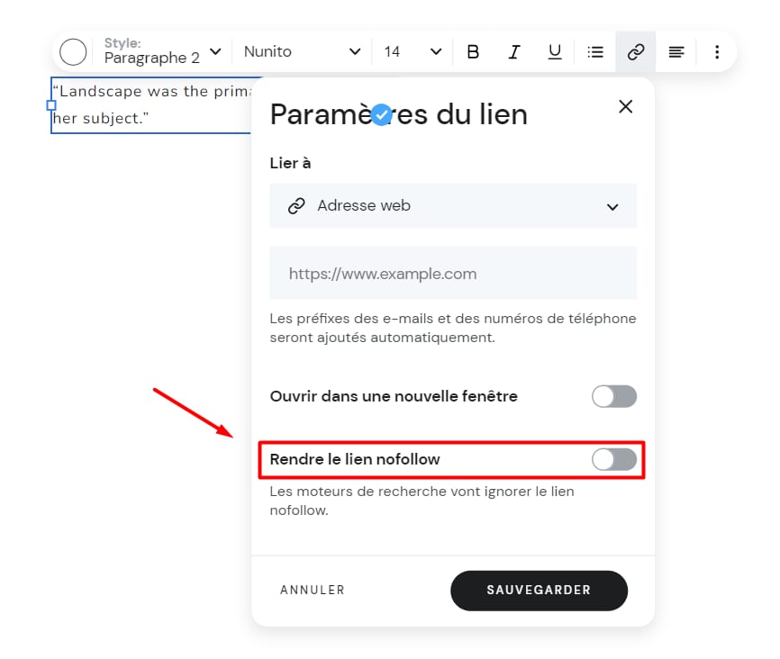
Task: Click the https://www.example.com URL field
Action: coord(453,274)
